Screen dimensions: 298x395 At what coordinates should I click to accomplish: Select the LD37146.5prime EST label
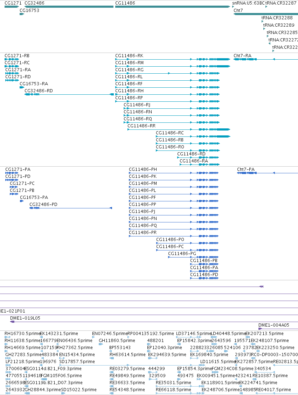point(194,334)
